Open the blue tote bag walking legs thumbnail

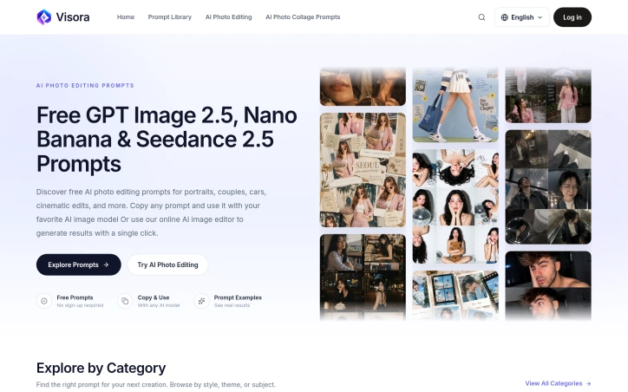point(455,105)
